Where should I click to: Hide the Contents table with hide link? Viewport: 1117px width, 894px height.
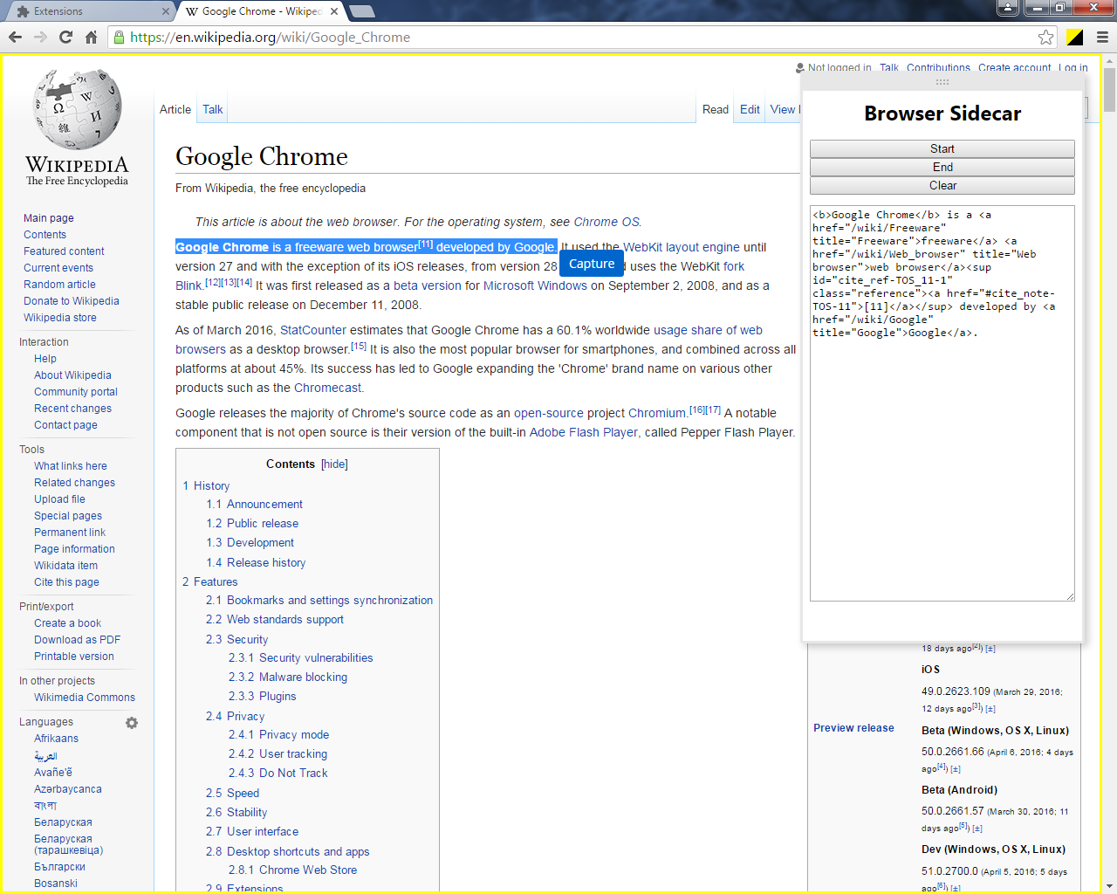[334, 464]
